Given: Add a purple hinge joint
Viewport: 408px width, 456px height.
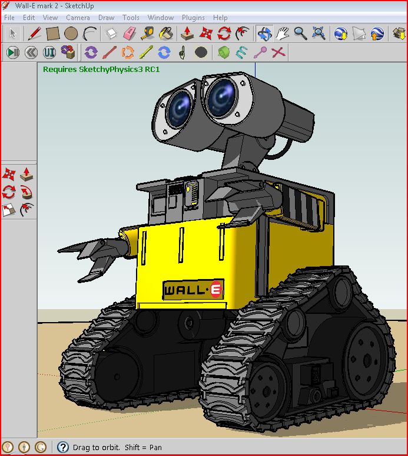Looking at the screenshot, I should (91, 53).
